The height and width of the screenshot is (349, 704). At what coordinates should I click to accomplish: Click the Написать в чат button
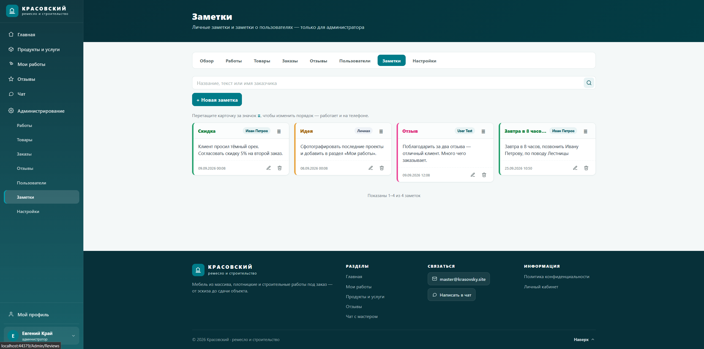pyautogui.click(x=451, y=295)
